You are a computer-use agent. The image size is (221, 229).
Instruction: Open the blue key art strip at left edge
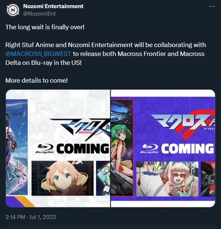pos(17,147)
